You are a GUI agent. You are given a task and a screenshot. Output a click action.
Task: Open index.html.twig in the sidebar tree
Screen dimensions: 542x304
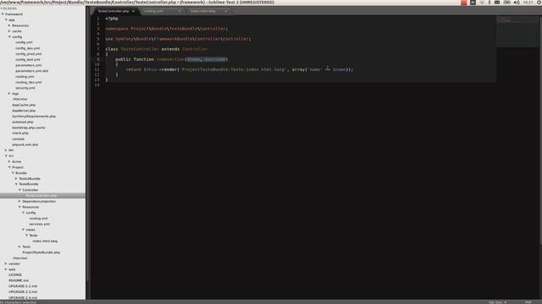pyautogui.click(x=45, y=241)
